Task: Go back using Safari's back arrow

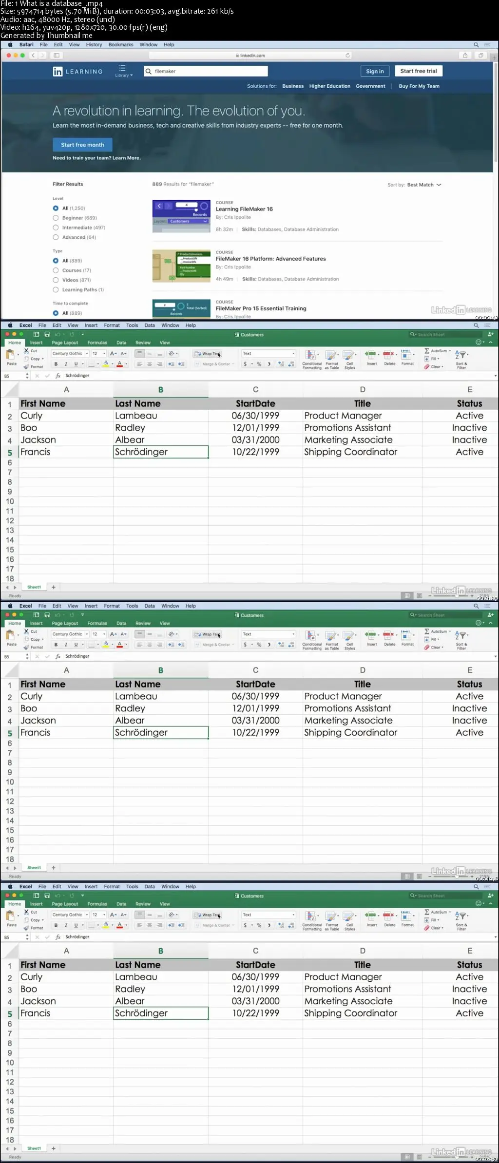Action: point(33,56)
